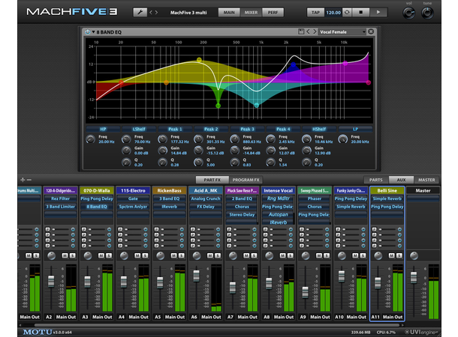Click the mixer horizontal scrollbar
Image resolution: width=458 pixels, height=337 pixels.
tap(217, 325)
